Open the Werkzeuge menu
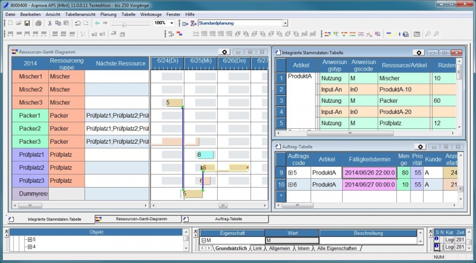Image resolution: width=476 pixels, height=263 pixels. [x=151, y=14]
